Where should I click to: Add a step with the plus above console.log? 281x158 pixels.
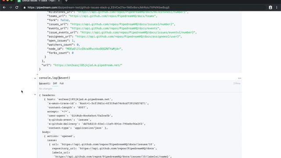(37, 74)
